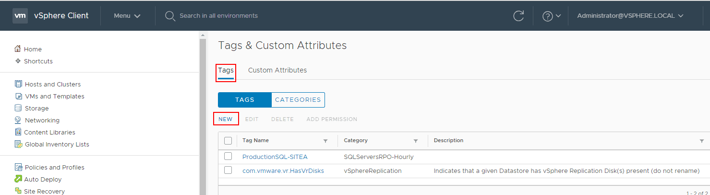Click the Hosts and Clusters icon
This screenshot has width=710, height=195.
click(x=18, y=84)
